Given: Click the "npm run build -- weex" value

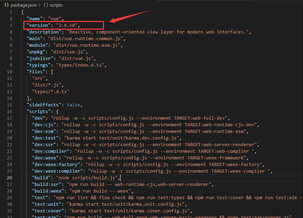Looking at the screenshot, I should (100, 191).
